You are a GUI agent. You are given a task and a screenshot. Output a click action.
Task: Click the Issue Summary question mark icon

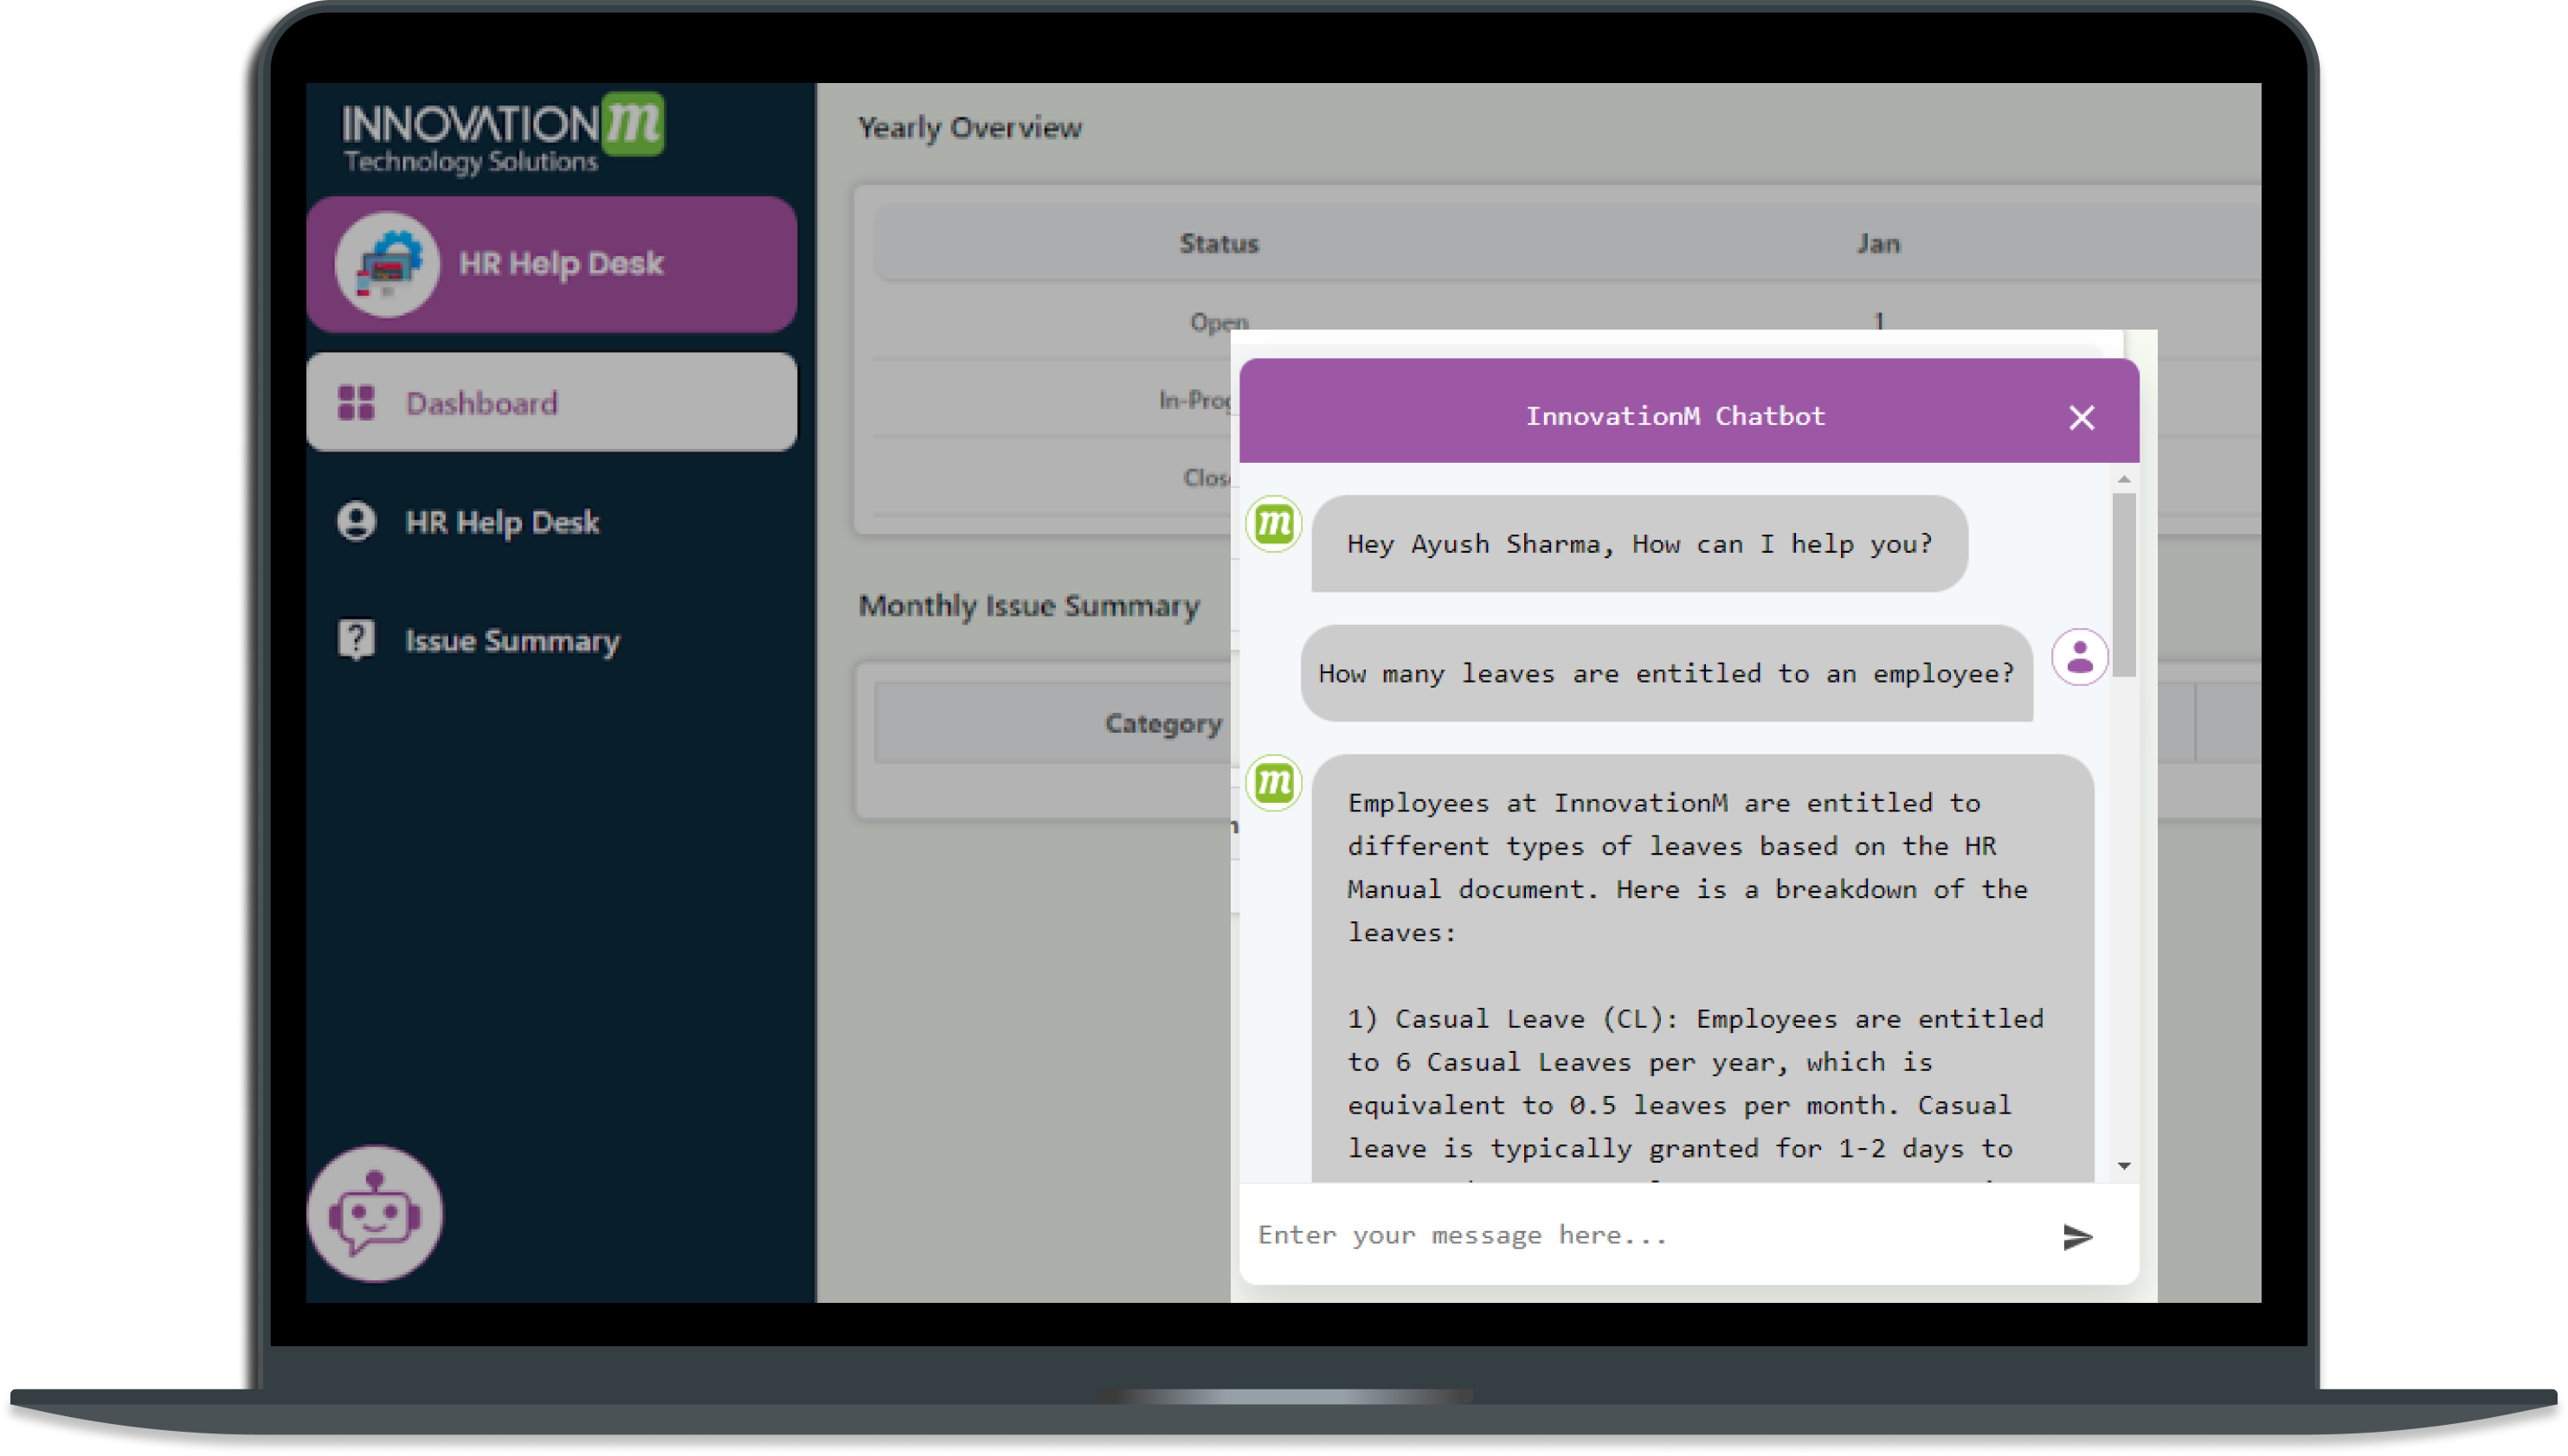pyautogui.click(x=356, y=640)
